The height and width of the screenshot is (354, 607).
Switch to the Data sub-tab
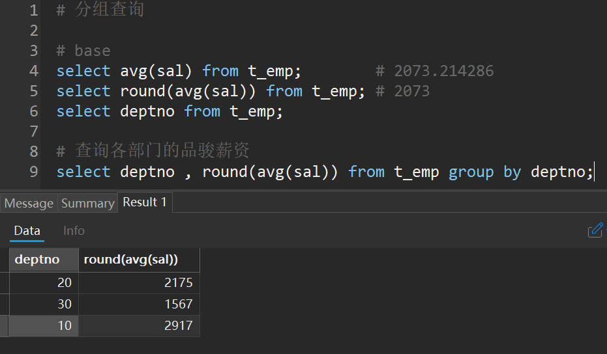(x=27, y=231)
